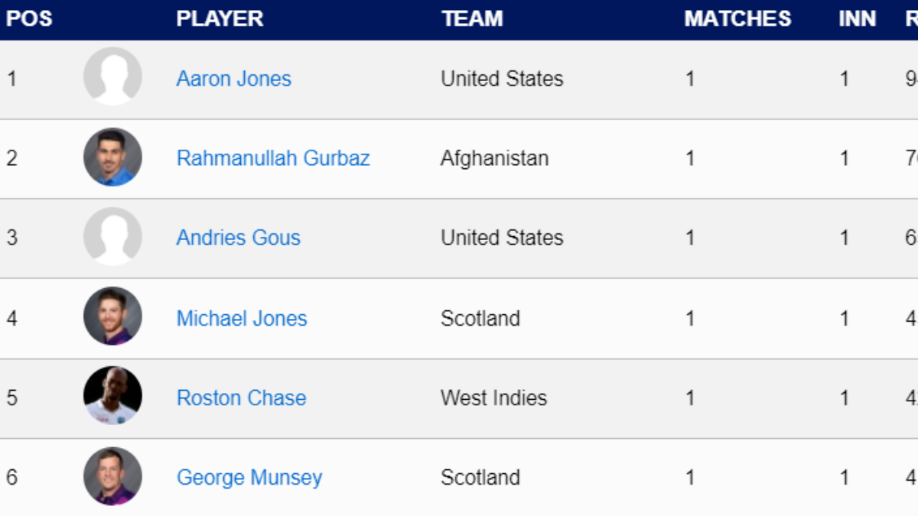Select Afghanistan team cell

coord(494,158)
